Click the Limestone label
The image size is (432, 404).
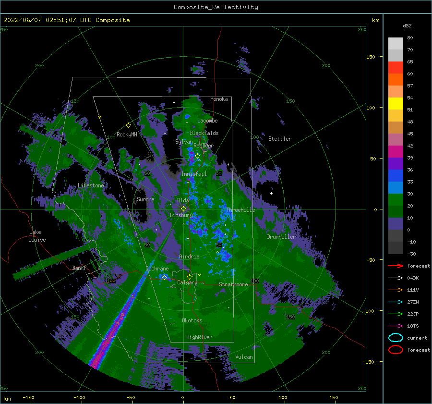point(91,185)
